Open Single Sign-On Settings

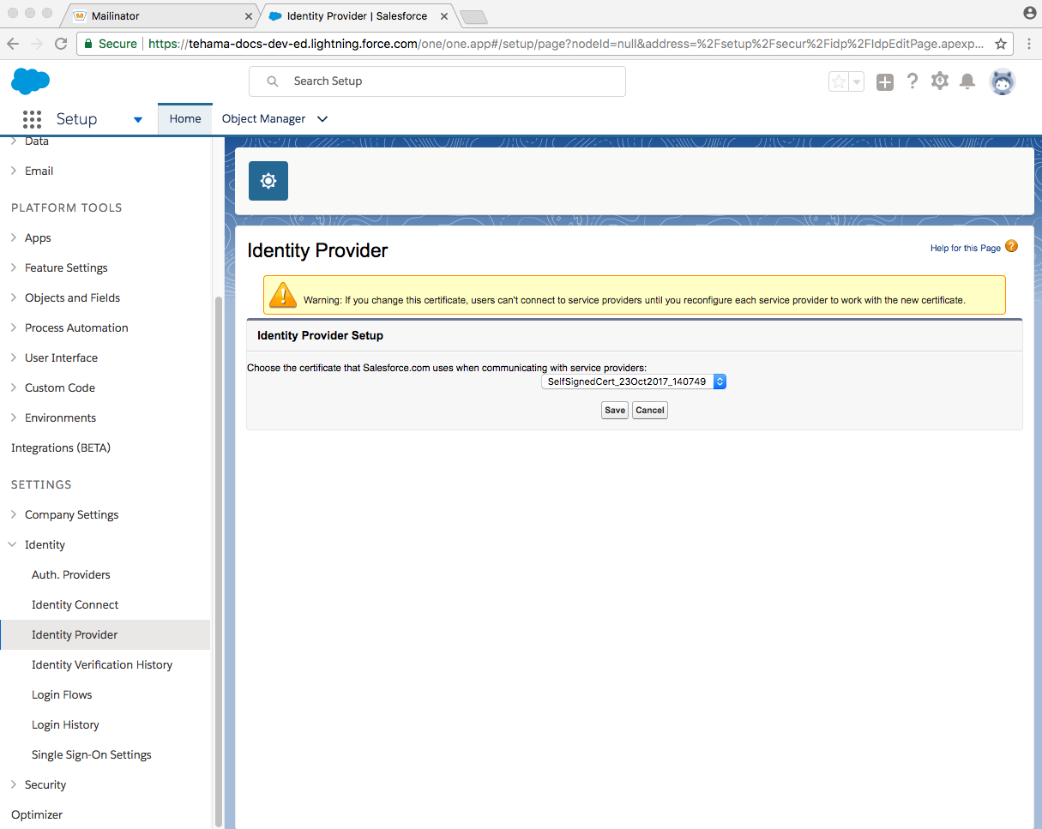92,754
